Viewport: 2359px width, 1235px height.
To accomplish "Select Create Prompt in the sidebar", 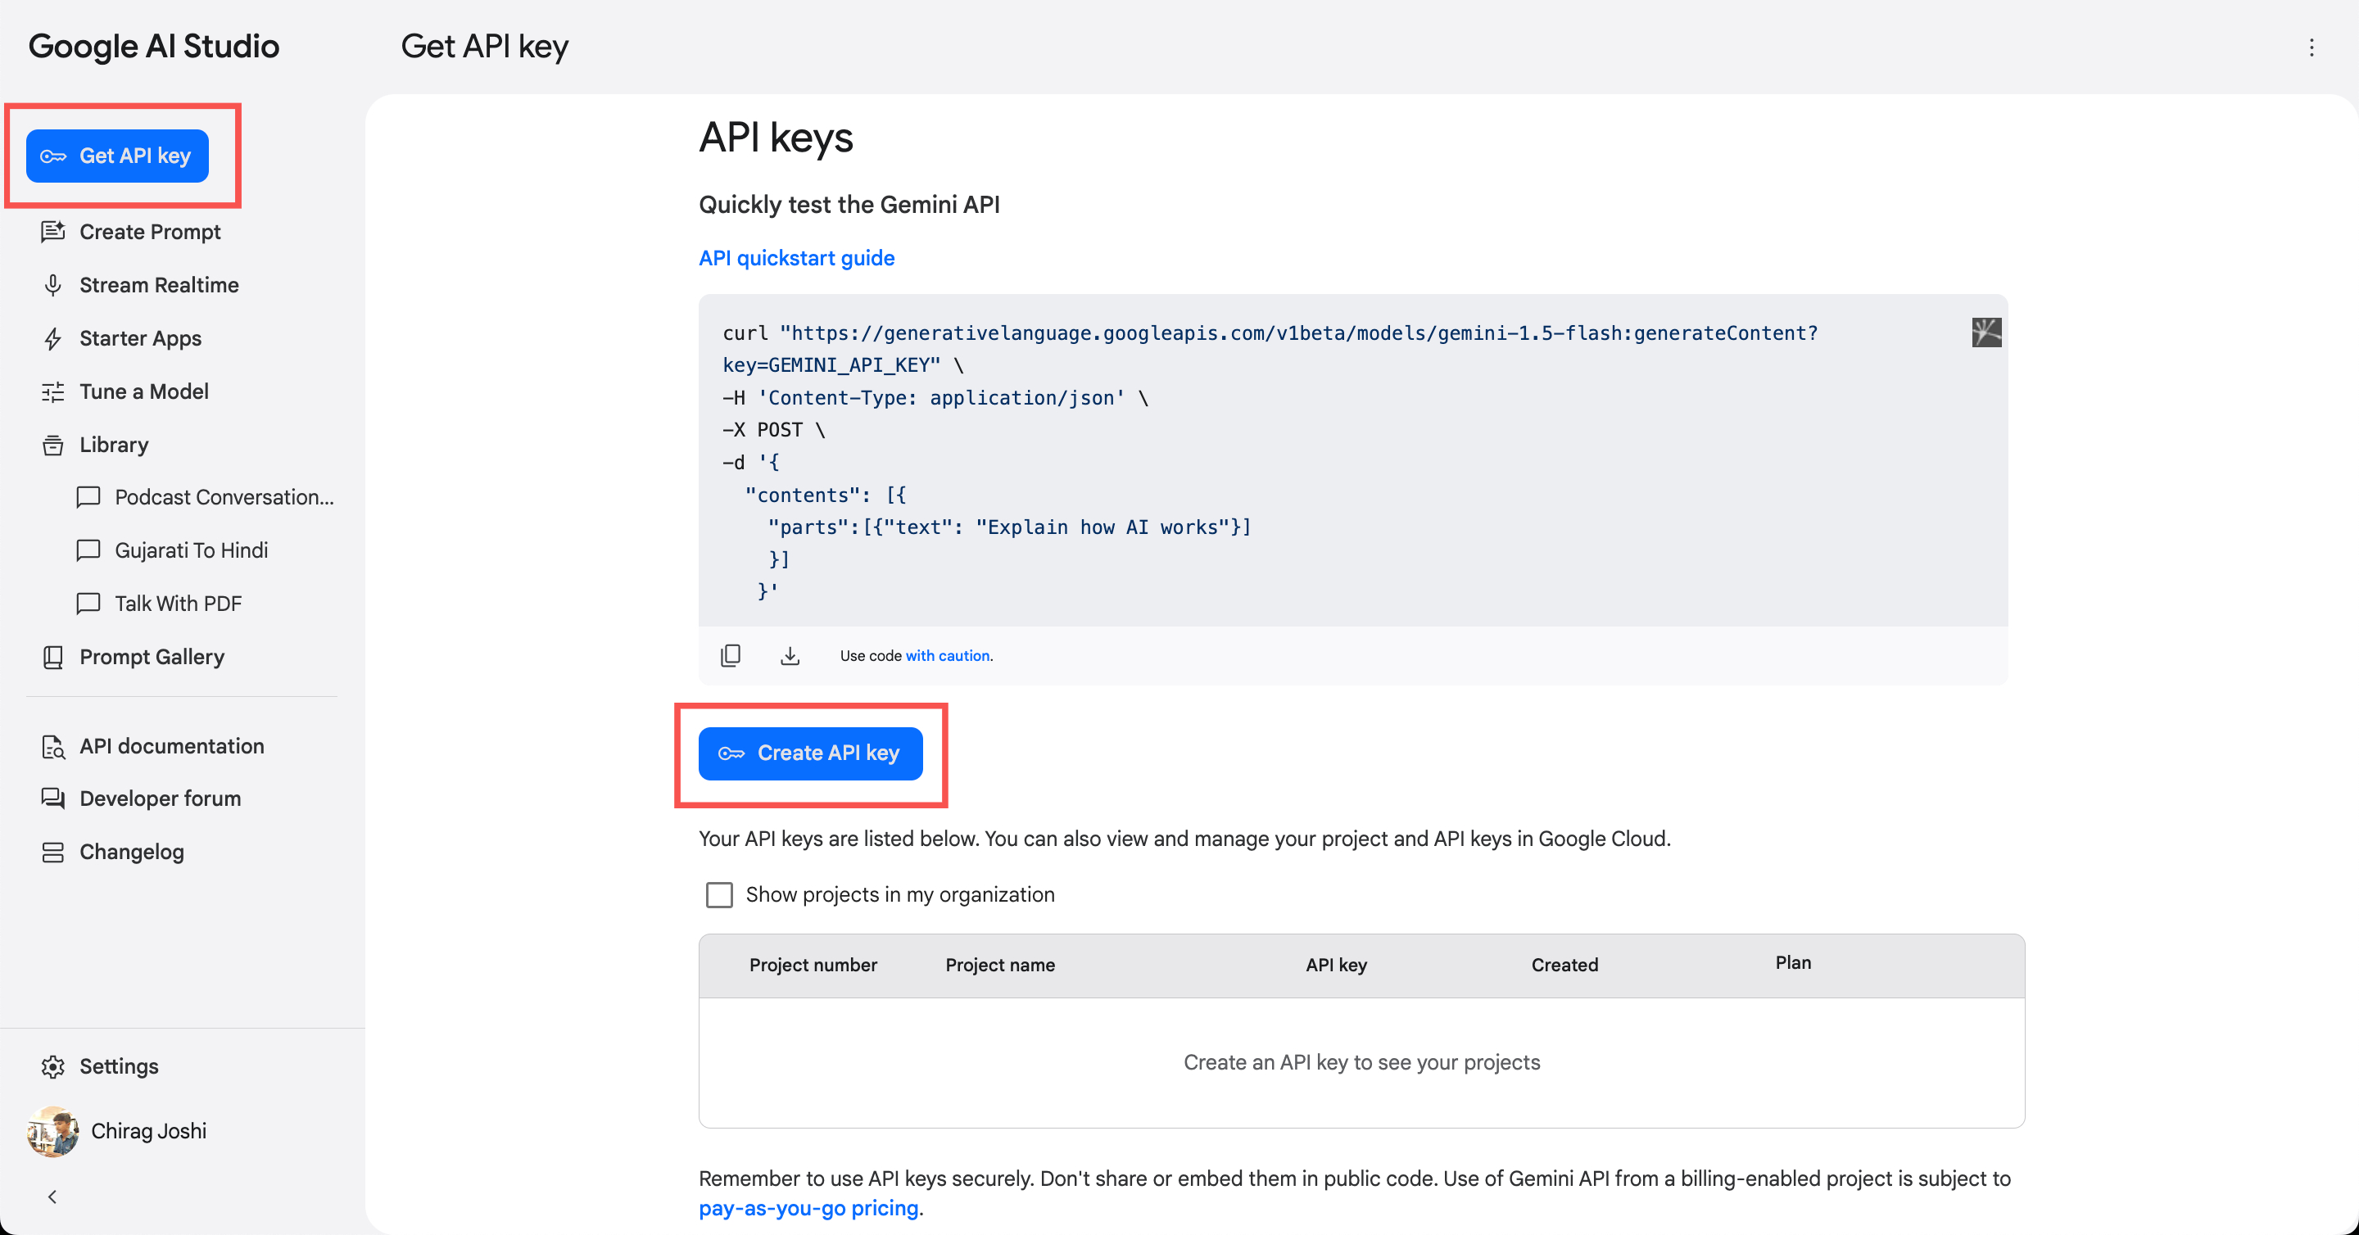I will (x=149, y=232).
